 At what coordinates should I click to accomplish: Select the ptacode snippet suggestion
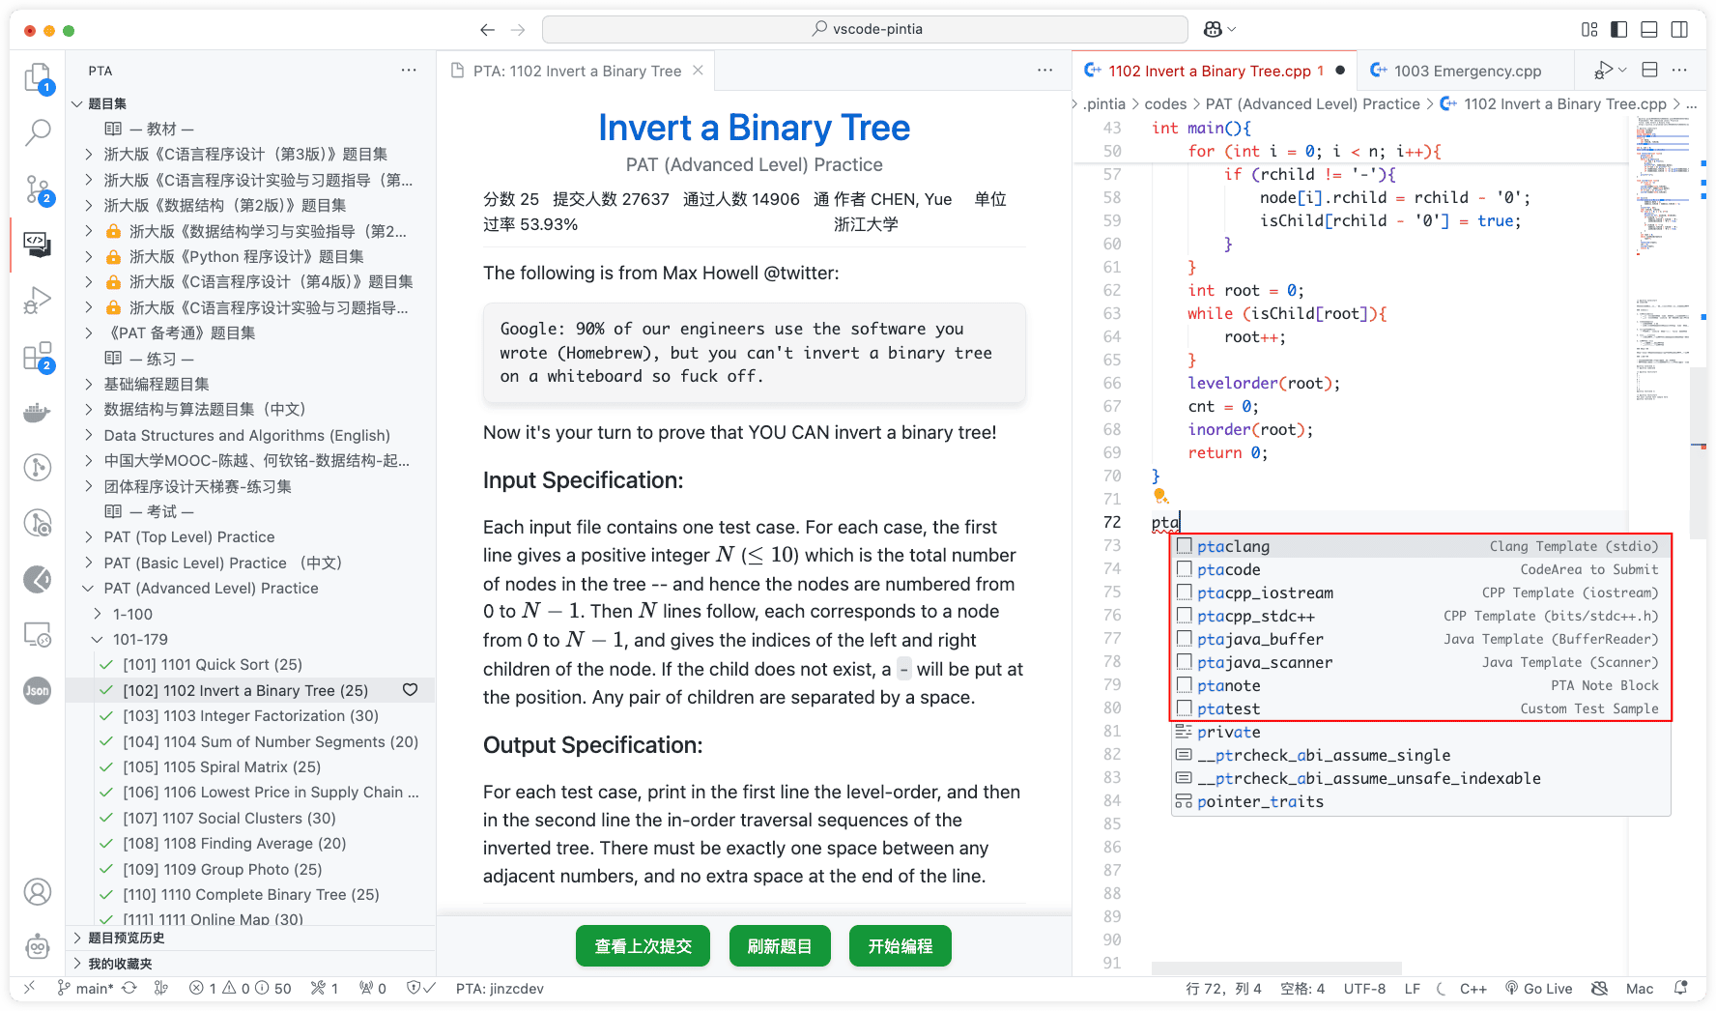point(1420,569)
